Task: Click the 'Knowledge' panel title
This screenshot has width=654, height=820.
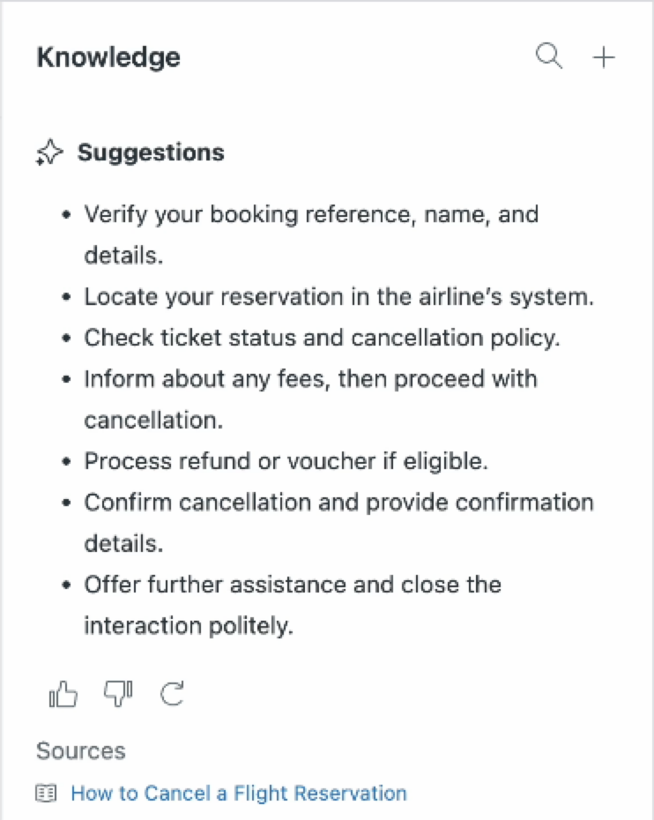Action: click(x=108, y=57)
